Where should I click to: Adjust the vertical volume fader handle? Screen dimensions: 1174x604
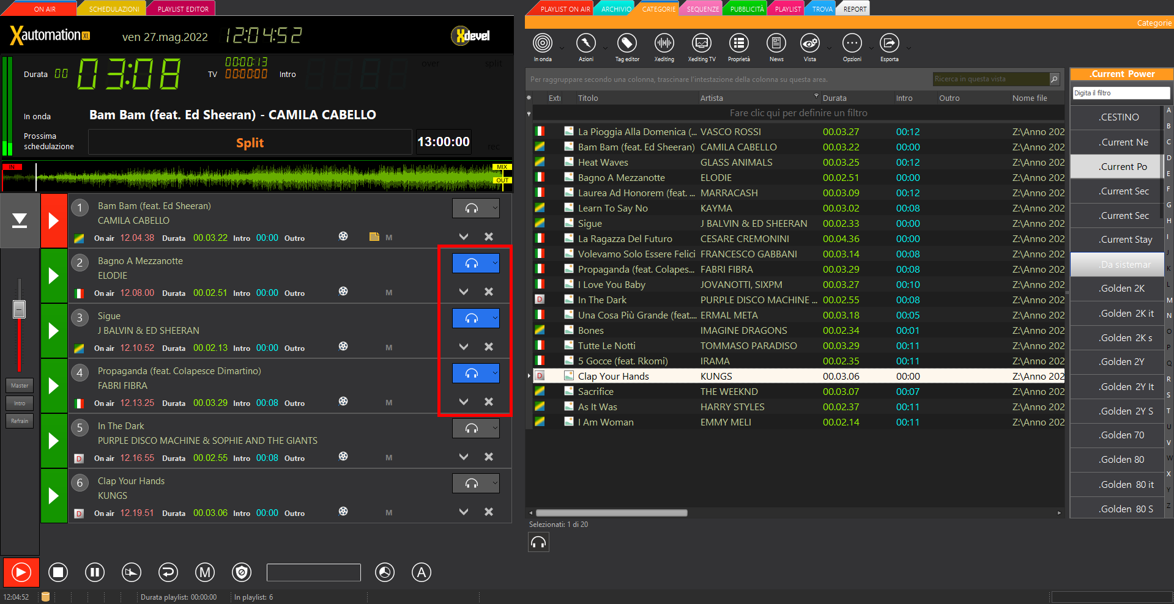coord(20,309)
